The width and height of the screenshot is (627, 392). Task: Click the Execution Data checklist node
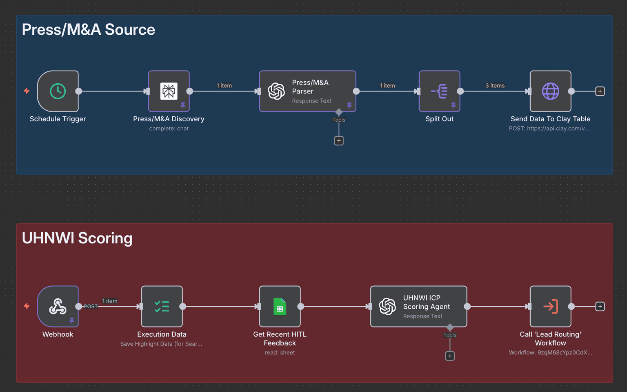tap(162, 307)
